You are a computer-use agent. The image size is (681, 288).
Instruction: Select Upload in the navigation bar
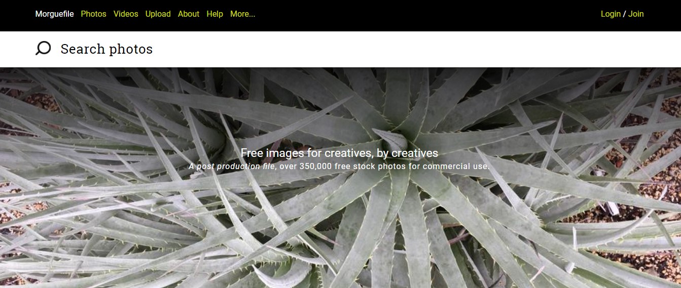(158, 14)
